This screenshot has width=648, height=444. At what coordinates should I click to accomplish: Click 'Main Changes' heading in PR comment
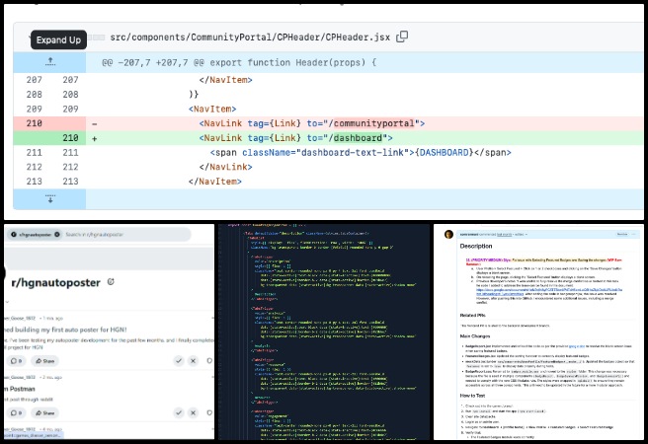475,336
